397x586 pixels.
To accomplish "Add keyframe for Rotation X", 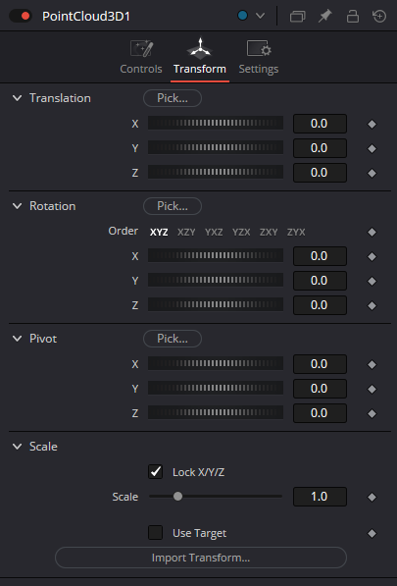I will click(x=372, y=257).
